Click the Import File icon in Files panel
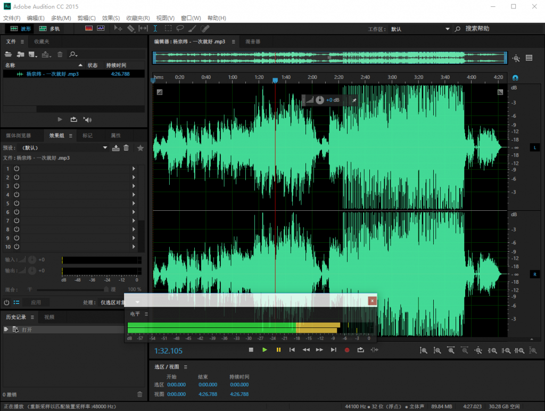 (21, 54)
